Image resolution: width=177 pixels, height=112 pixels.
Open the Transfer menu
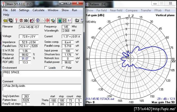(x=146, y=10)
